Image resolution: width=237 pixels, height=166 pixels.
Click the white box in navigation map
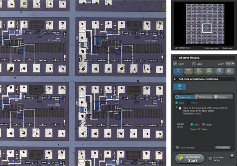coord(207,28)
